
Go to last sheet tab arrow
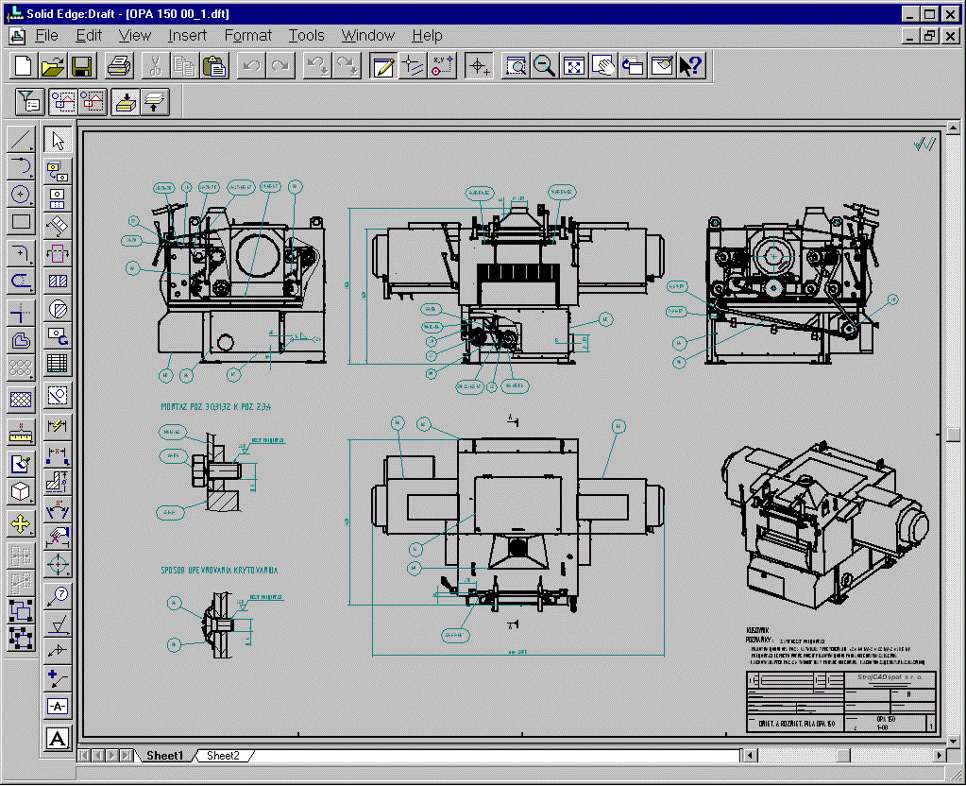click(126, 755)
